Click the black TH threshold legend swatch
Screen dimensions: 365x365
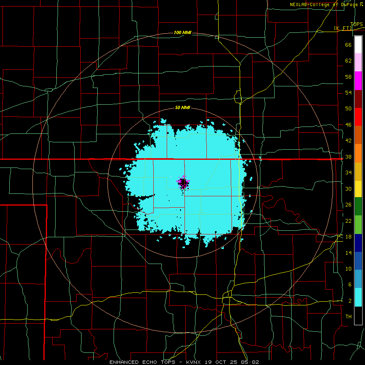coord(358,316)
